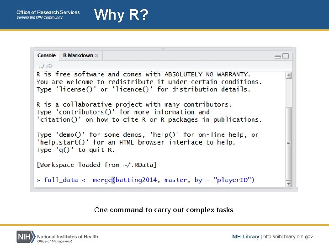This screenshot has width=329, height=247.
Task: Click the 'NIH Library' footer text
Action: [246, 236]
